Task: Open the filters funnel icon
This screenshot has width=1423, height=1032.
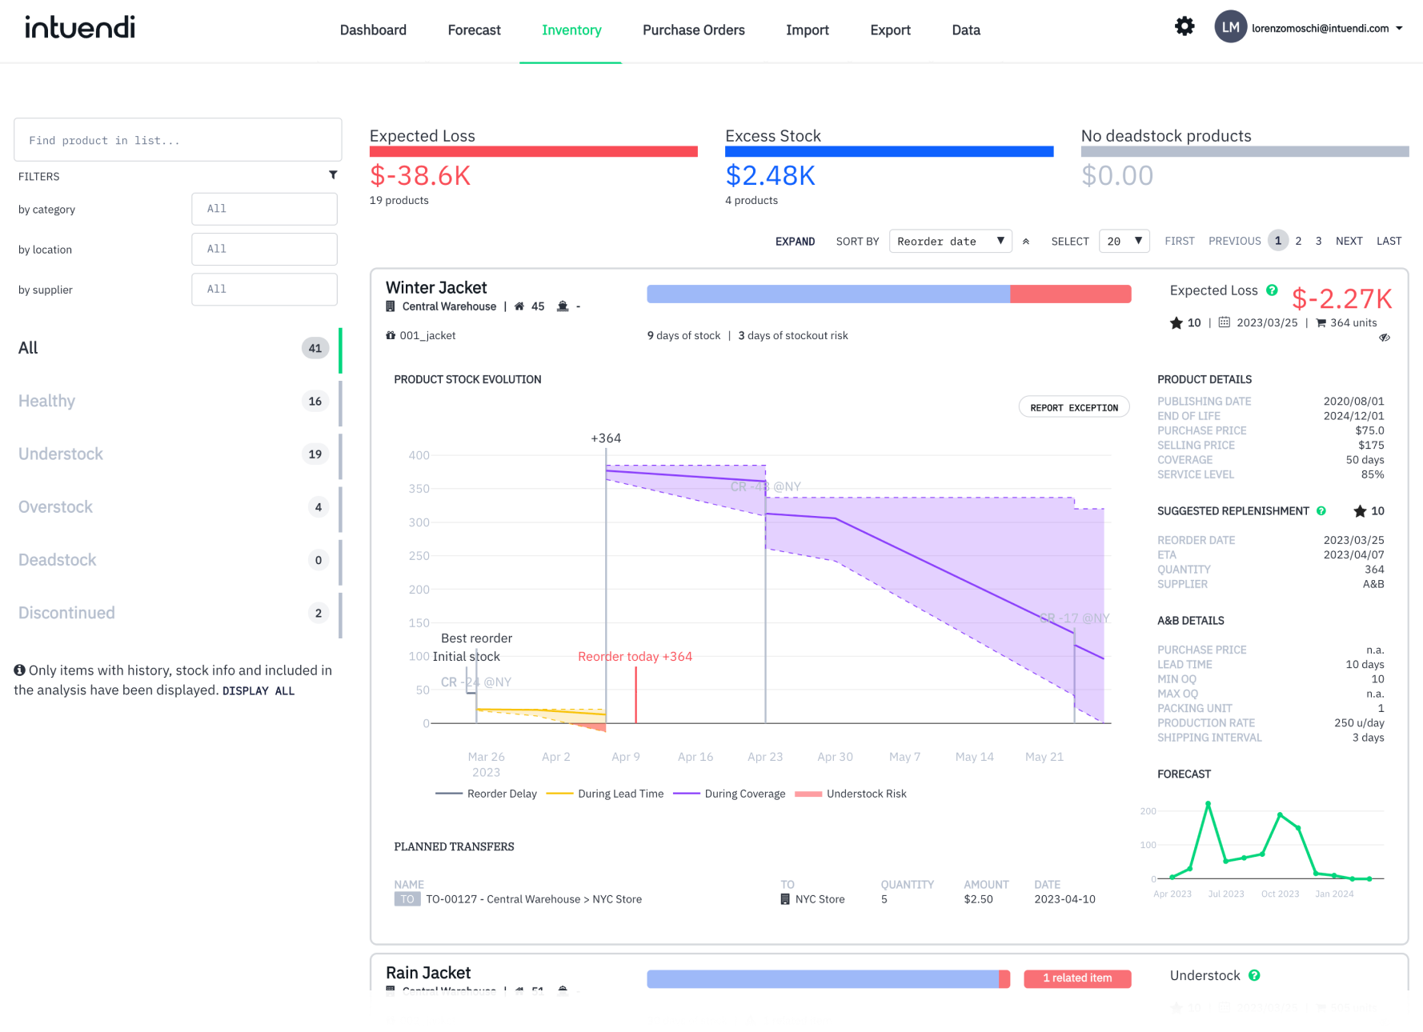Action: click(333, 175)
